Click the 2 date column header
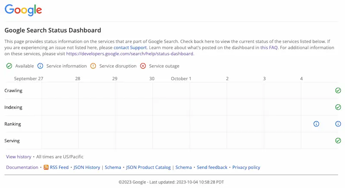Screen dimensions: 345x188 tap(227, 78)
